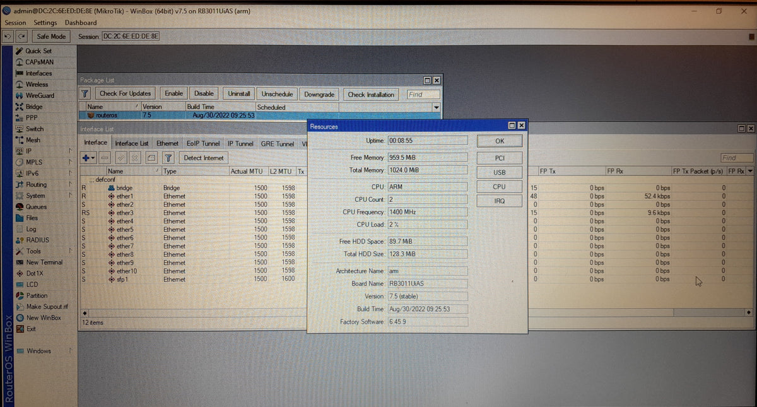Click the Unschedule button
The height and width of the screenshot is (407, 757).
coord(277,93)
